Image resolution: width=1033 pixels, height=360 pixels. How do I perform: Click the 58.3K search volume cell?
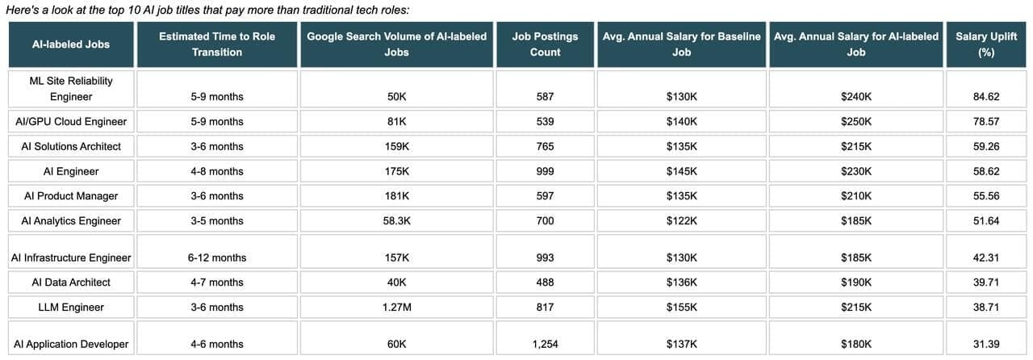pos(396,220)
